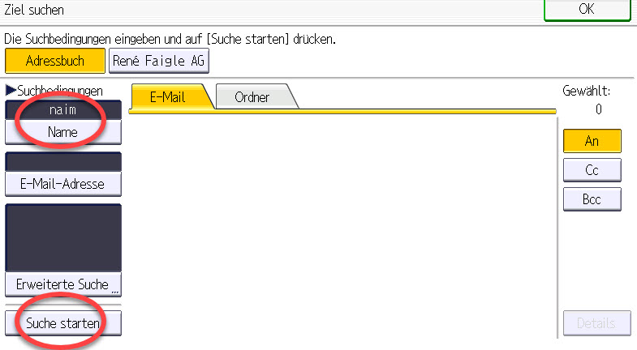Click inside the empty results list

click(x=342, y=226)
